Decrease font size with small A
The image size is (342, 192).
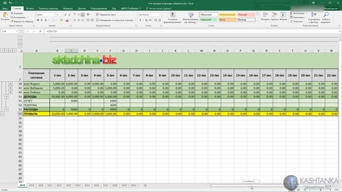click(69, 14)
